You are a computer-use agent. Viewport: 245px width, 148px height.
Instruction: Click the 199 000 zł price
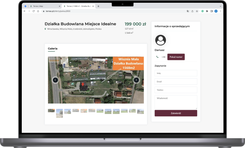135,24
